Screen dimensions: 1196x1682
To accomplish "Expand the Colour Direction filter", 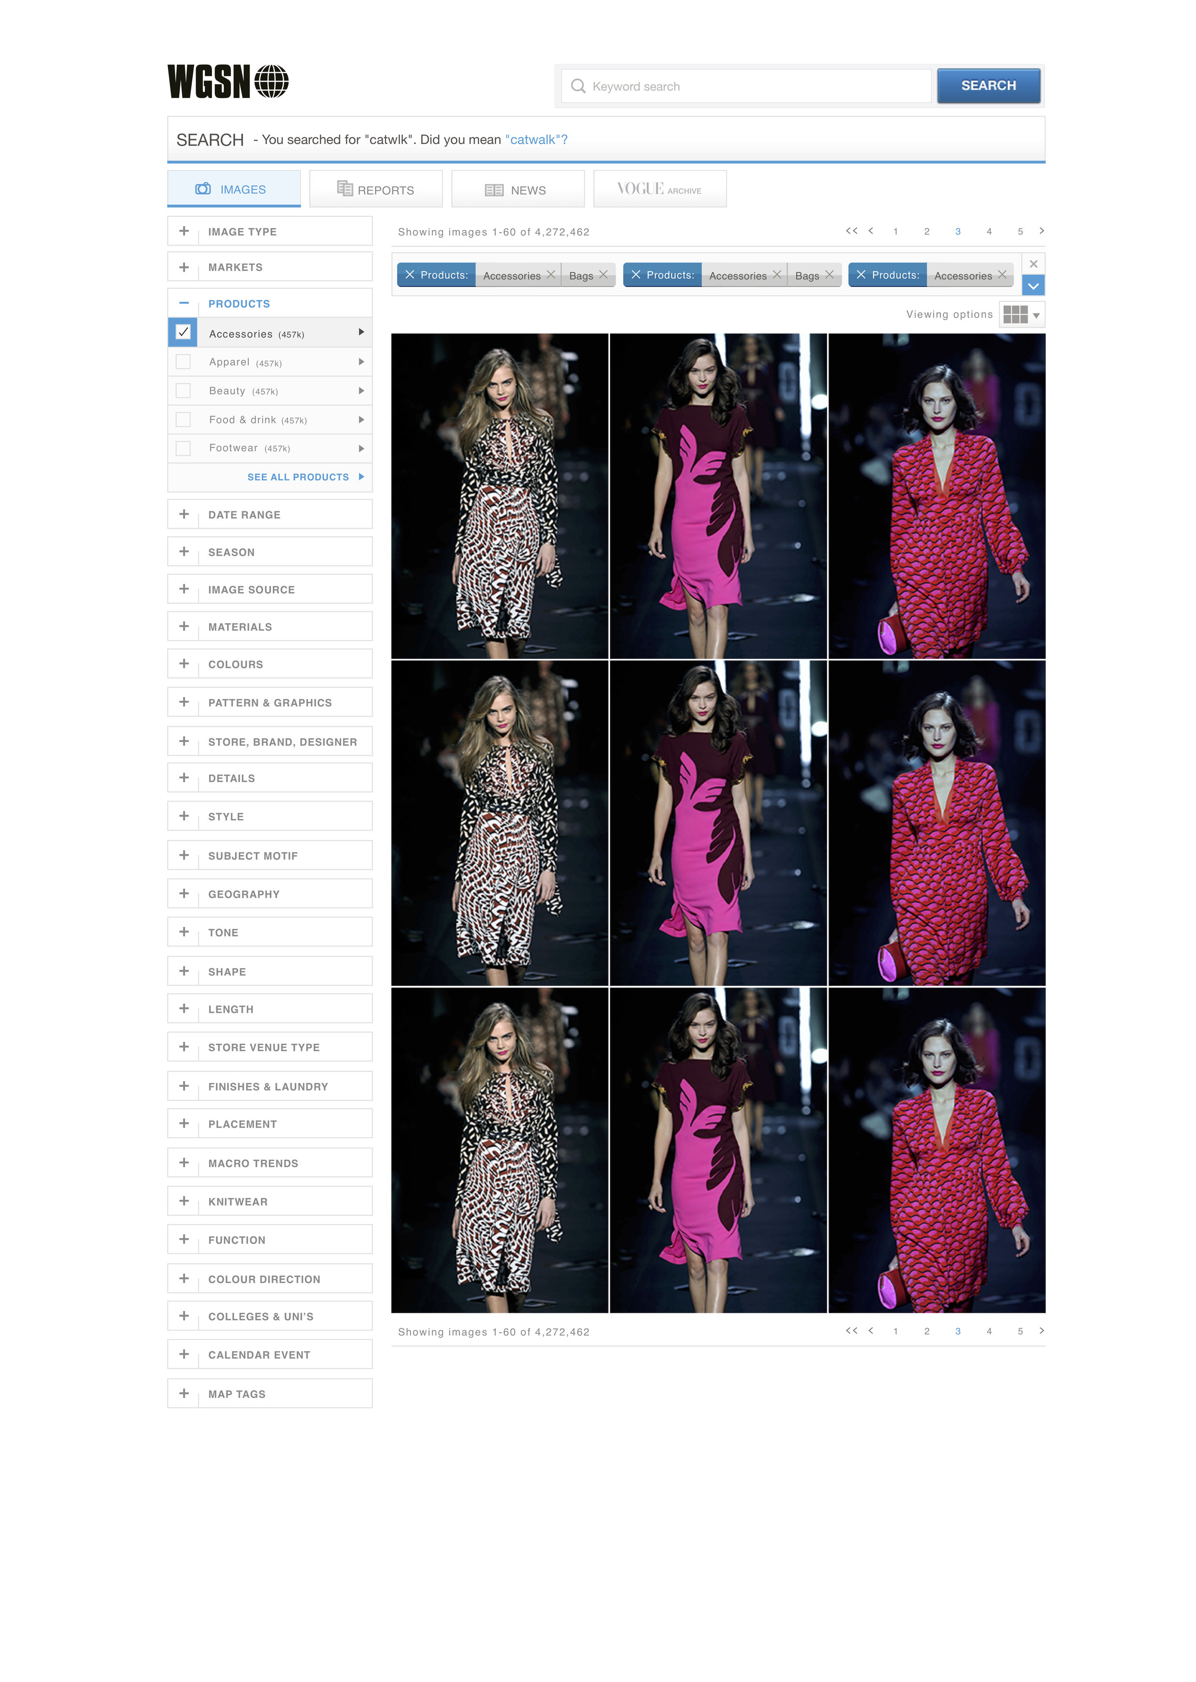I will point(269,1278).
